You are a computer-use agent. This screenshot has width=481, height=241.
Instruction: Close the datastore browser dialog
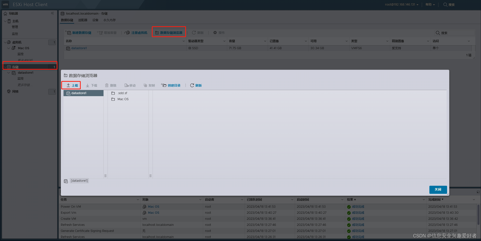[x=438, y=190]
